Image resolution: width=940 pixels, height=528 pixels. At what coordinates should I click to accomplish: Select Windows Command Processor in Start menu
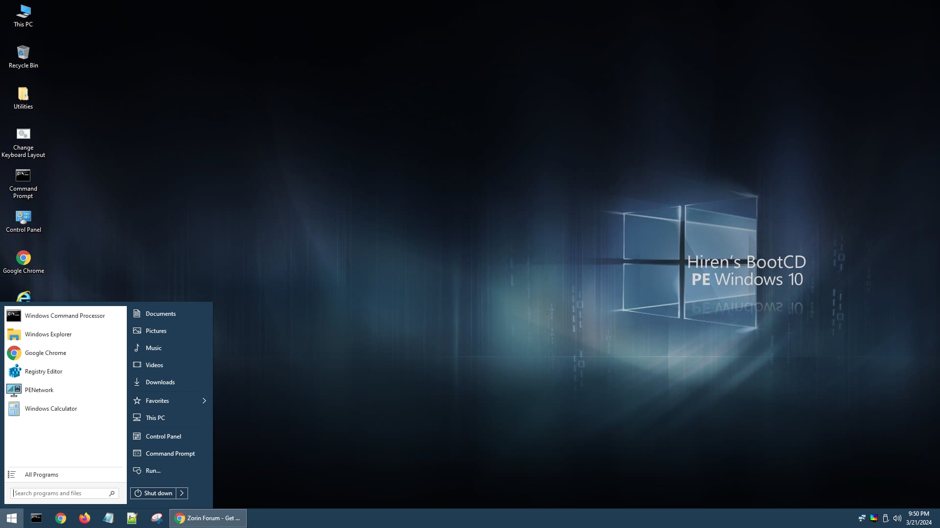[65, 316]
